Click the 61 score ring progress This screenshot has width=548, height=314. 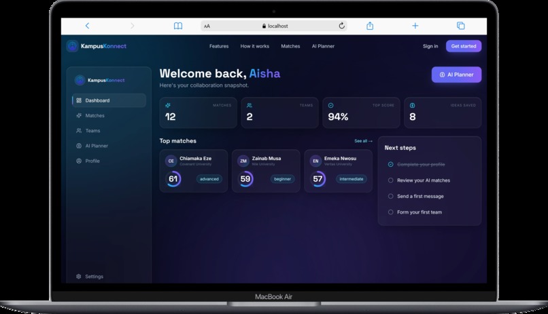coord(173,179)
